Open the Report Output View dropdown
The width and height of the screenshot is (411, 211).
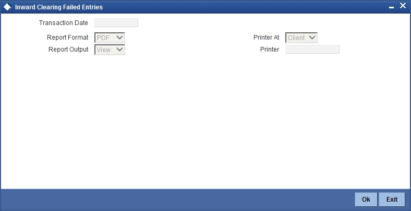pyautogui.click(x=110, y=49)
